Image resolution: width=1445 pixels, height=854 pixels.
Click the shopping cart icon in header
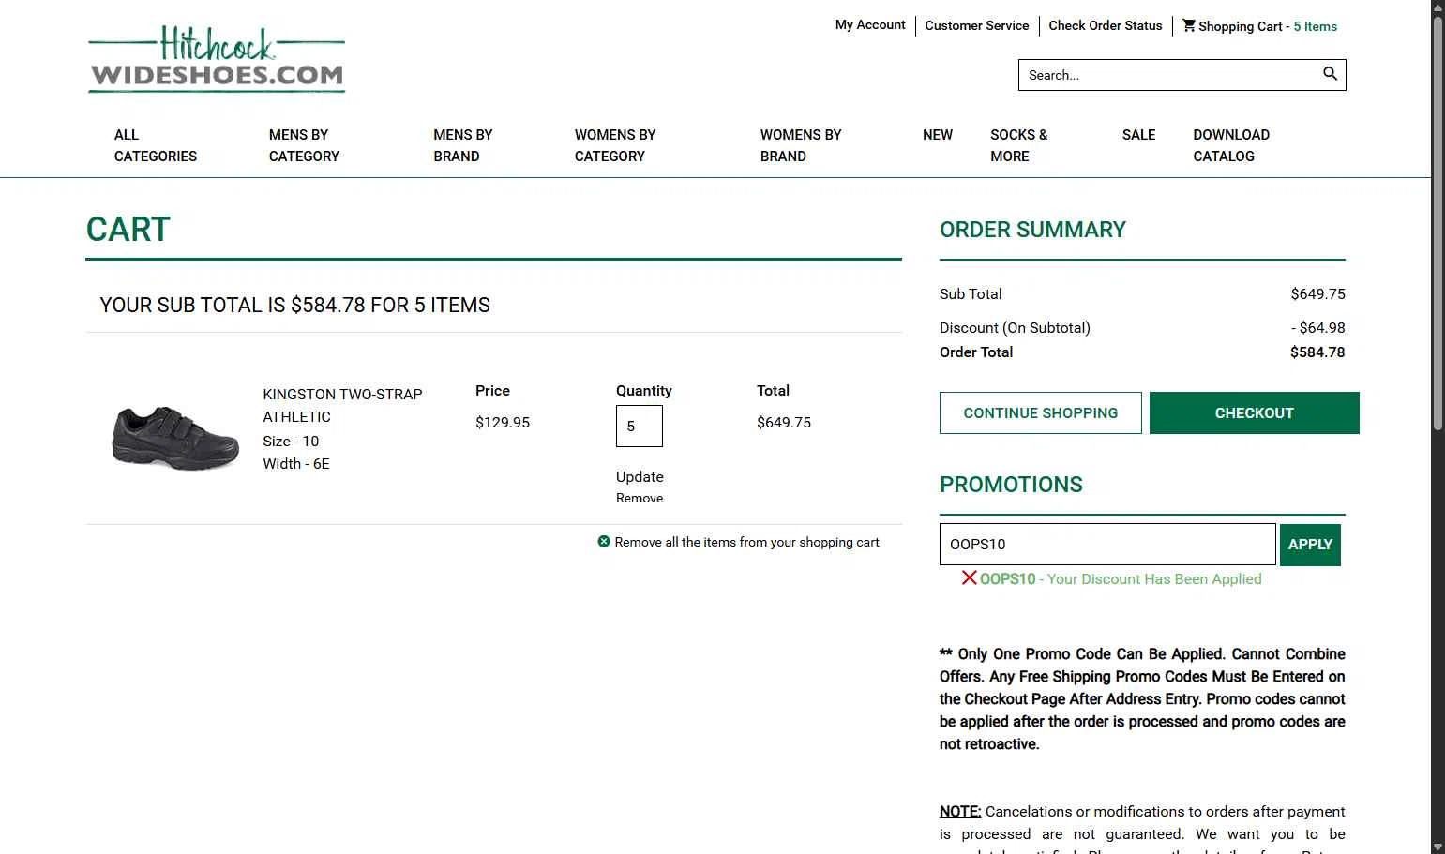point(1188,25)
